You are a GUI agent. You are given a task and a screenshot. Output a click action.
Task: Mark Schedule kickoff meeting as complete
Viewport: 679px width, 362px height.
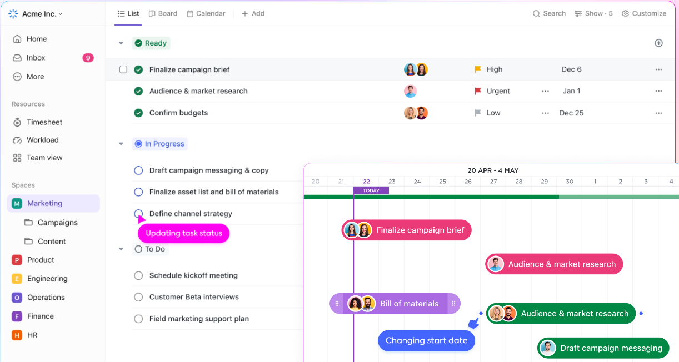pyautogui.click(x=138, y=275)
